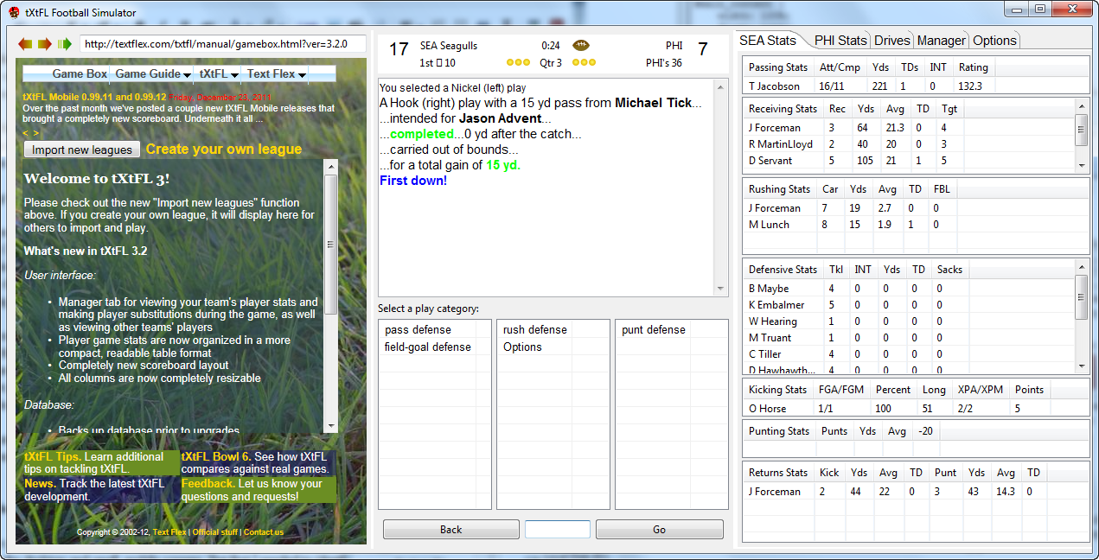Viewport: 1099px width, 560px height.
Task: Click welcome page scrollbar down arrow
Action: point(330,426)
